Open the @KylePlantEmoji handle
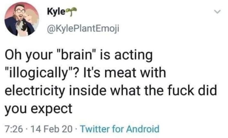228x138 pixels. (x=83, y=28)
